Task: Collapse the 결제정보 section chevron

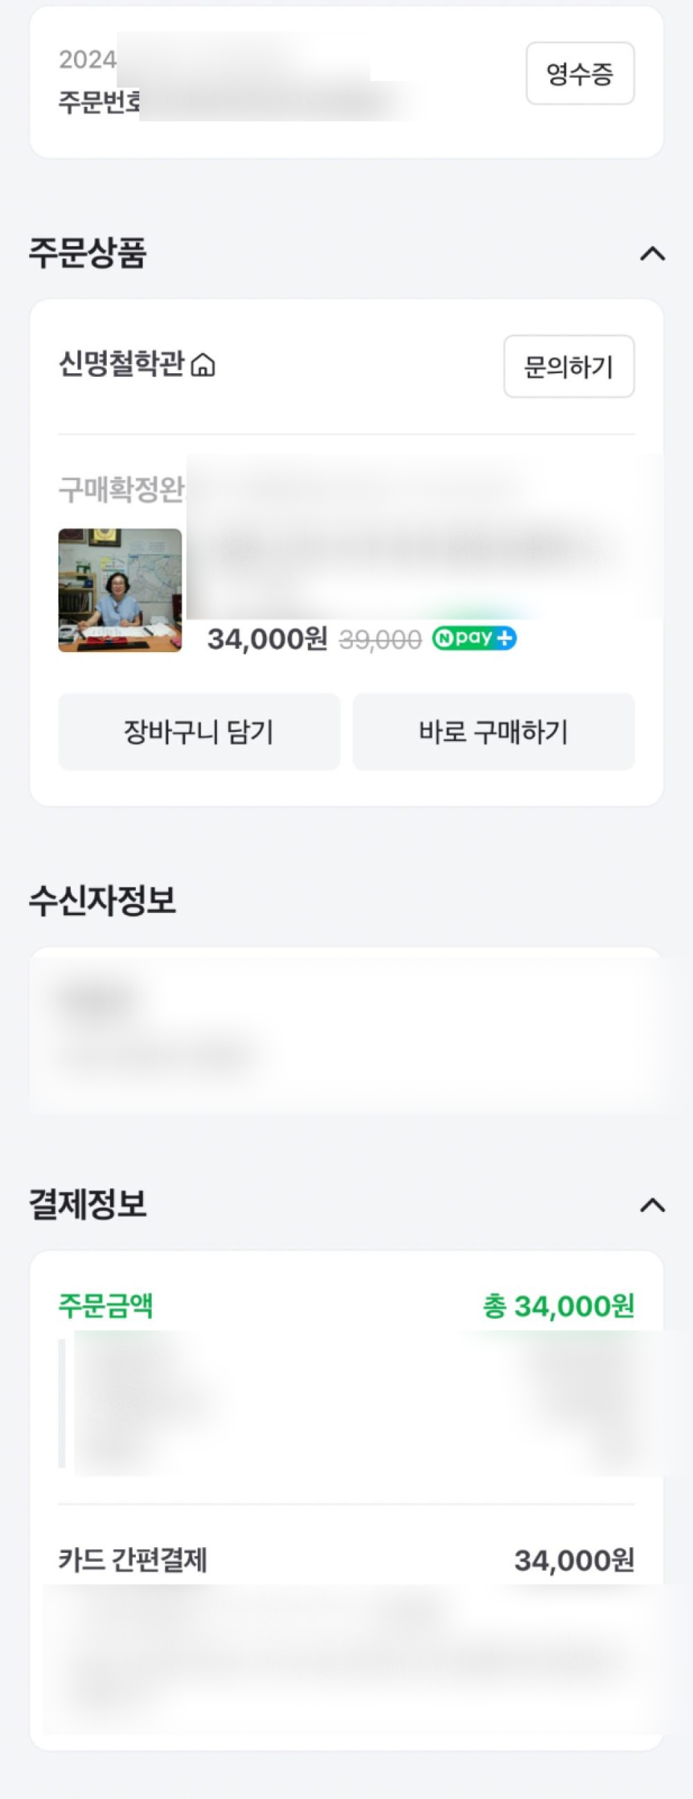Action: 653,1205
